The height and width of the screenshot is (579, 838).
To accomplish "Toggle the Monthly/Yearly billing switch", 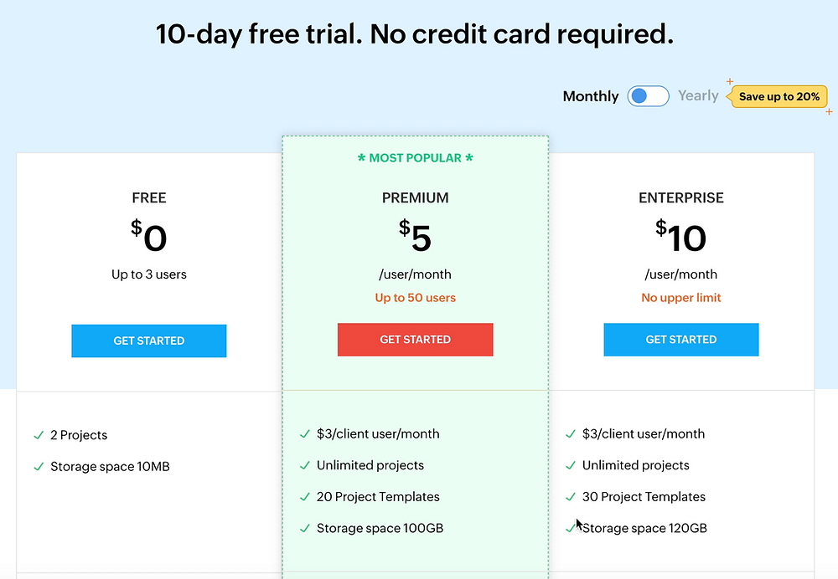I will (x=648, y=96).
